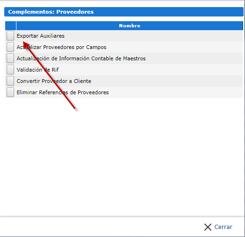Click the square button beside Validación de Rif
This screenshot has width=245, height=237.
pyautogui.click(x=10, y=70)
